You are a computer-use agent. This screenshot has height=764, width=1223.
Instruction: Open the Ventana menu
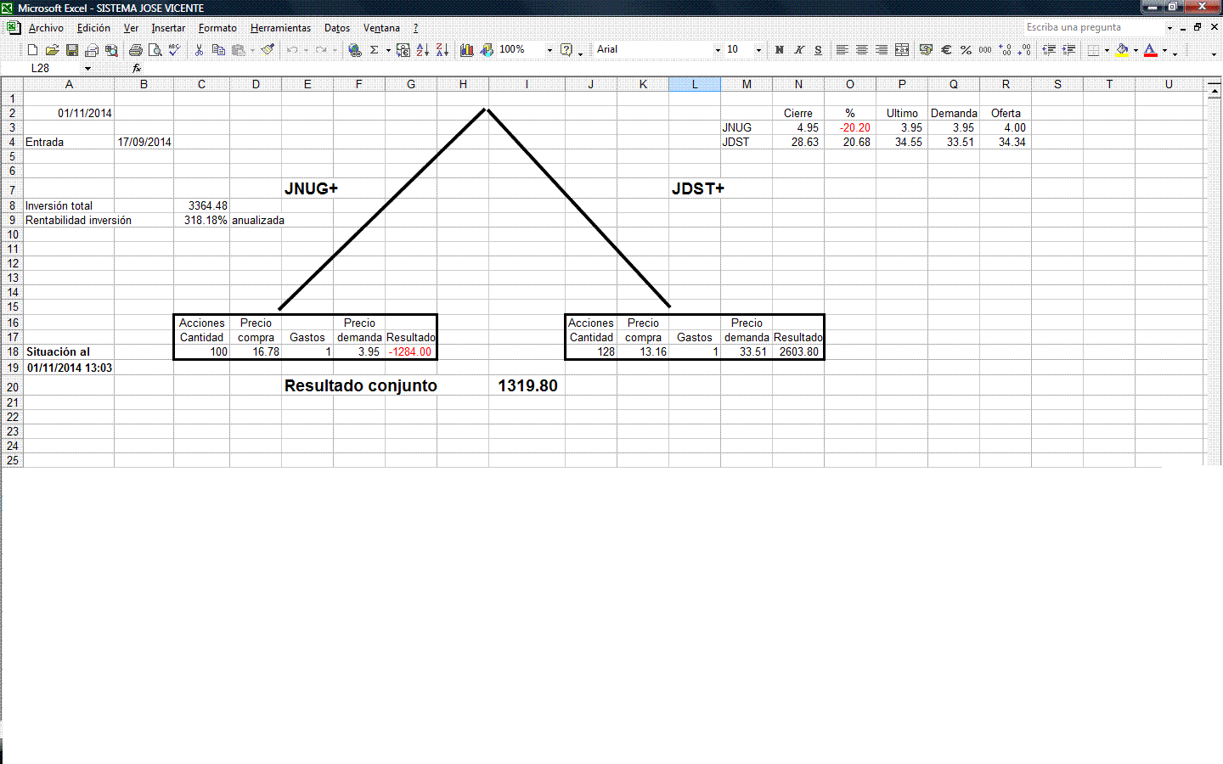[381, 28]
